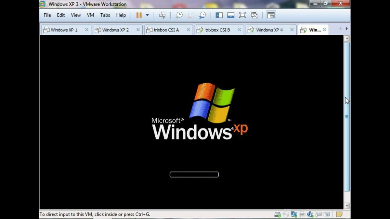Click the hard disk status icon

pyautogui.click(x=278, y=214)
